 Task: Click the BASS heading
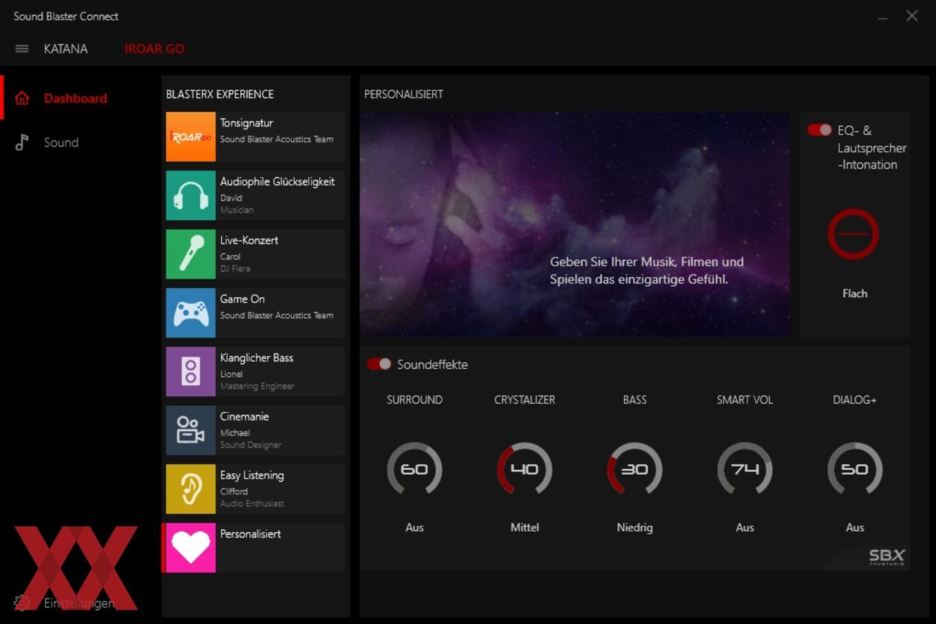pyautogui.click(x=635, y=400)
